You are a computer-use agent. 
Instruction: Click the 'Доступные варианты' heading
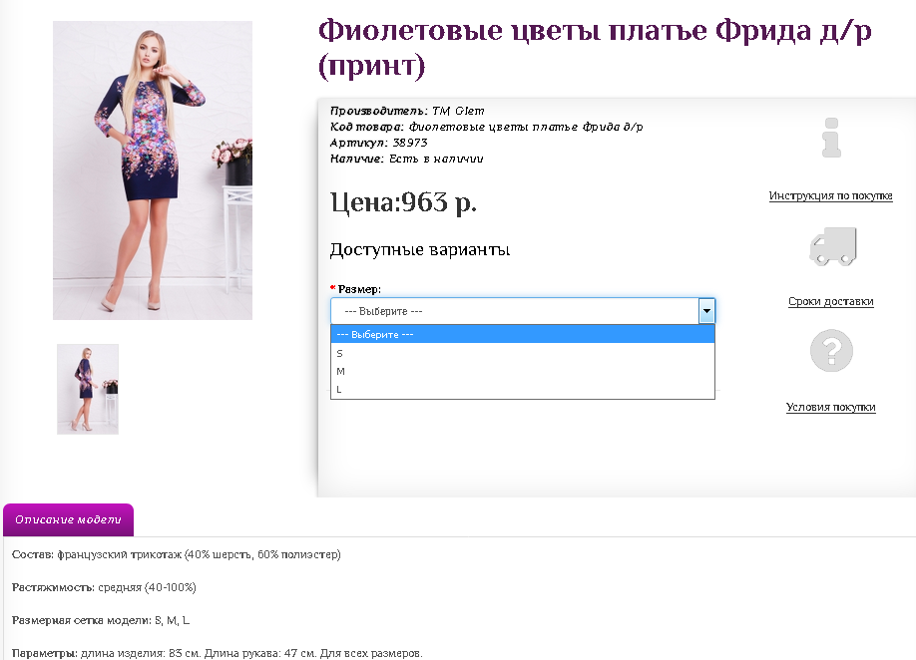[x=420, y=250]
